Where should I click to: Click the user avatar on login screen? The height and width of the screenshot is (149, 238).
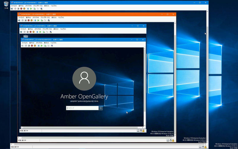coord(84,79)
